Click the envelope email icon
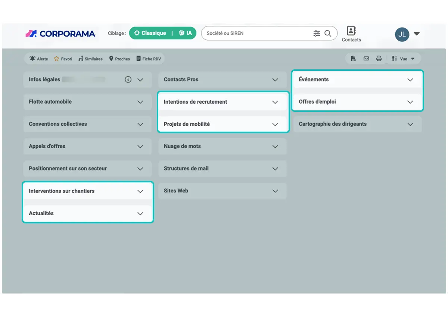The height and width of the screenshot is (317, 448). tap(366, 59)
